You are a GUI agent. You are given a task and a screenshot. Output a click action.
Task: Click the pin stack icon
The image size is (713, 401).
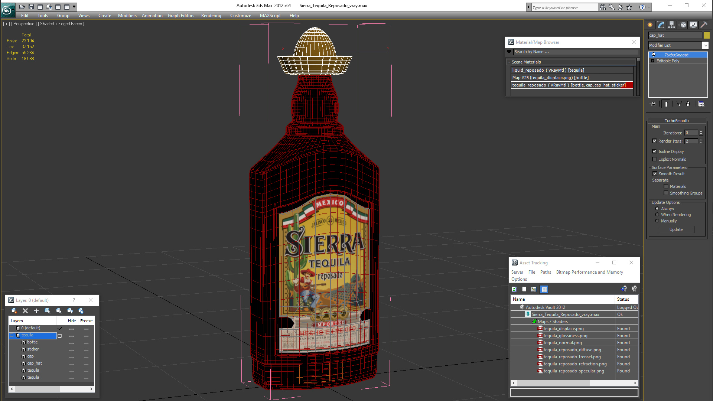(654, 104)
